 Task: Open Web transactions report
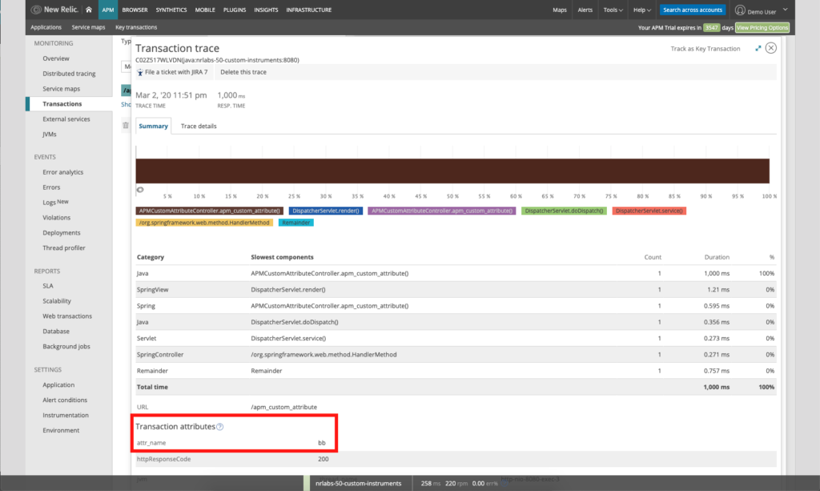pos(67,316)
